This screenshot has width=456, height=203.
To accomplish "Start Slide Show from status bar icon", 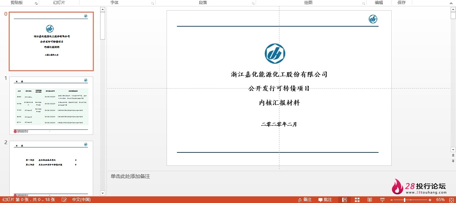I will tap(382, 200).
